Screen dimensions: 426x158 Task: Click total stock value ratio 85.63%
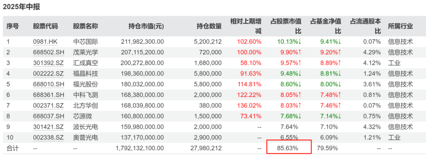(288, 148)
